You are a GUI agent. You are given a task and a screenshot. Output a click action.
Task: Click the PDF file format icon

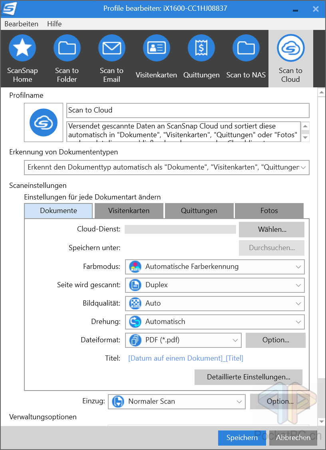point(135,340)
